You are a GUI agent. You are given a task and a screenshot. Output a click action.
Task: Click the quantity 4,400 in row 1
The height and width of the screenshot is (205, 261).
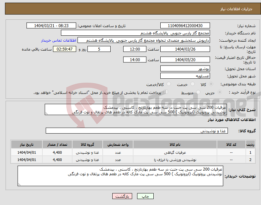[57, 152]
